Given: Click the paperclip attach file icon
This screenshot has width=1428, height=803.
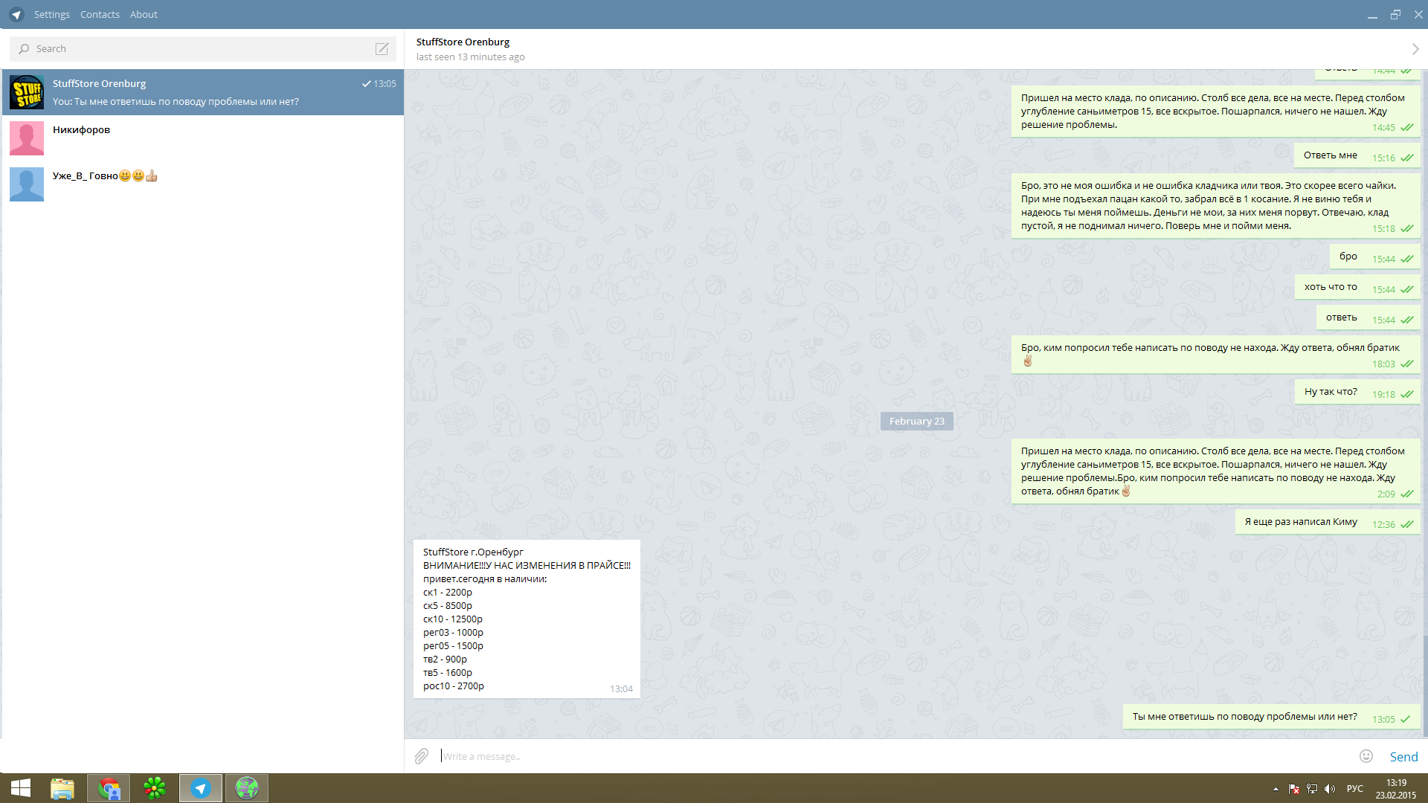Looking at the screenshot, I should coord(422,756).
